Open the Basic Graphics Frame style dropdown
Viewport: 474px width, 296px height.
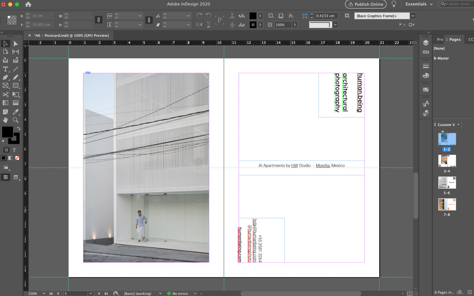[x=413, y=16]
